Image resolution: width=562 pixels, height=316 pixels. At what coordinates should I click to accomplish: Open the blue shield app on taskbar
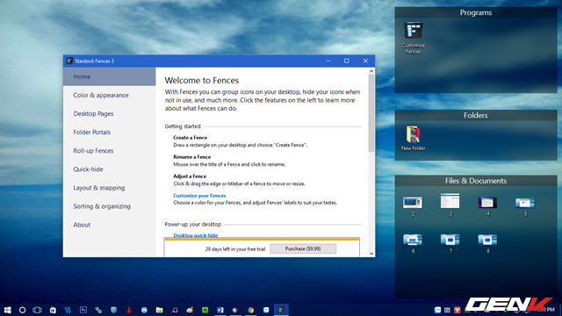(113, 310)
